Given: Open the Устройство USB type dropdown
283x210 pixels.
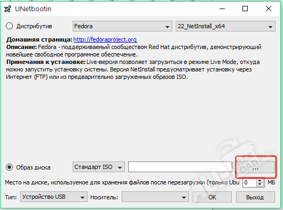Looking at the screenshot, I should pyautogui.click(x=54, y=197).
